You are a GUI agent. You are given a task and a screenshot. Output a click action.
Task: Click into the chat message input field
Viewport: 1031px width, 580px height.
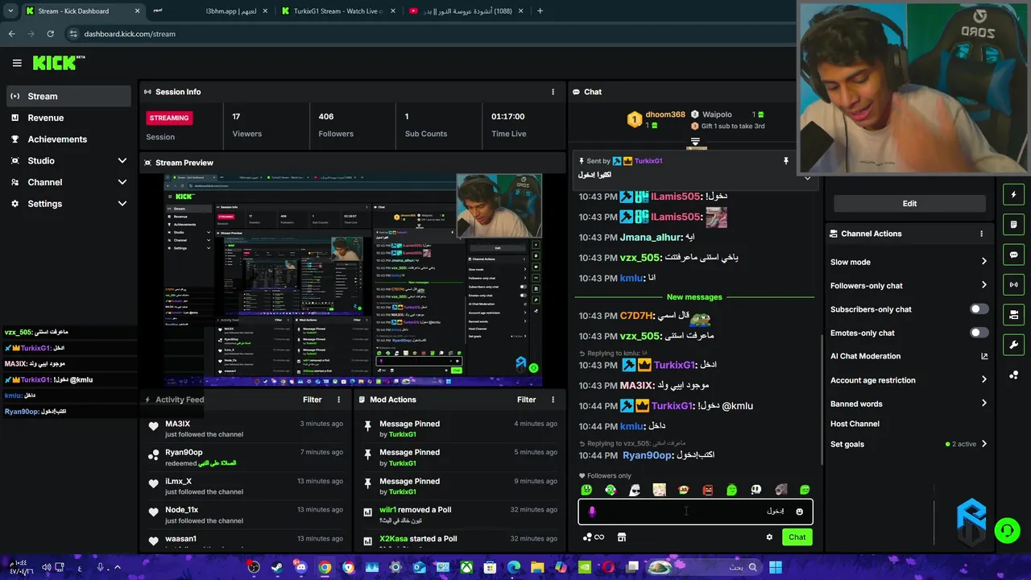coord(695,512)
